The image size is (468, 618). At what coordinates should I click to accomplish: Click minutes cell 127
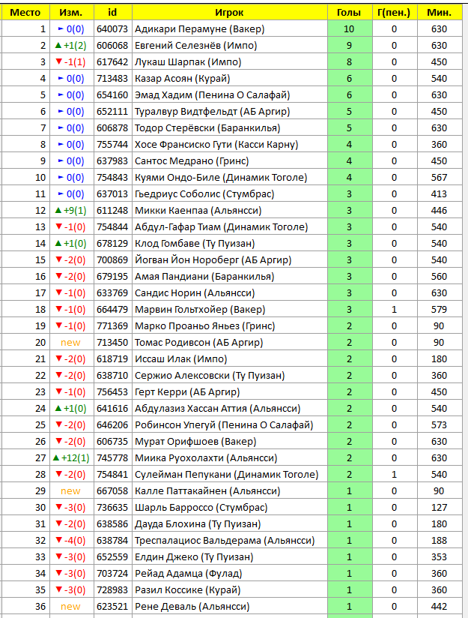440,508
